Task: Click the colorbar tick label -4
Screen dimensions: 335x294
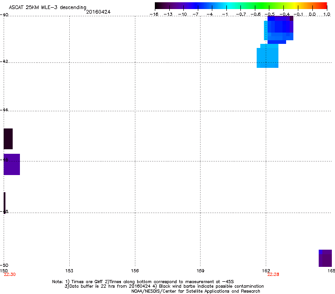Action: click(x=210, y=14)
